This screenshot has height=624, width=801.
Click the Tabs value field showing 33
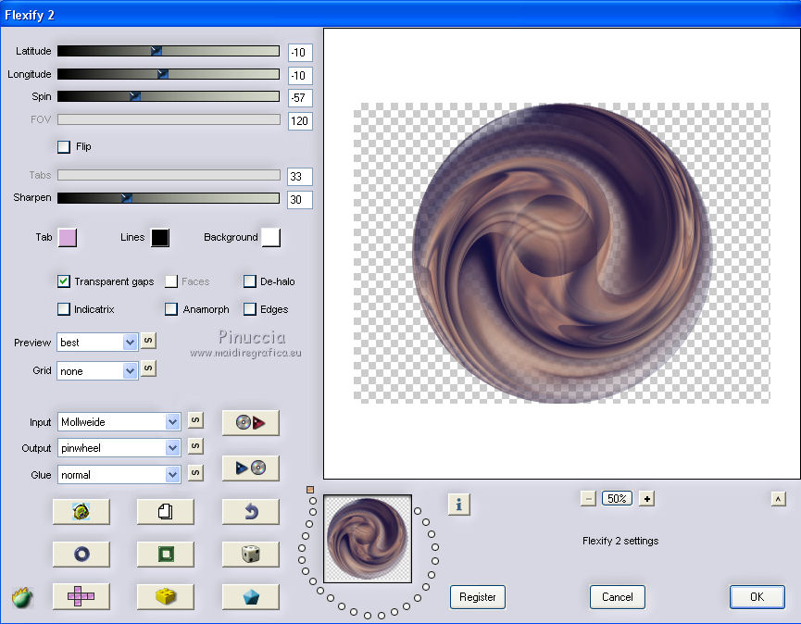[x=300, y=177]
